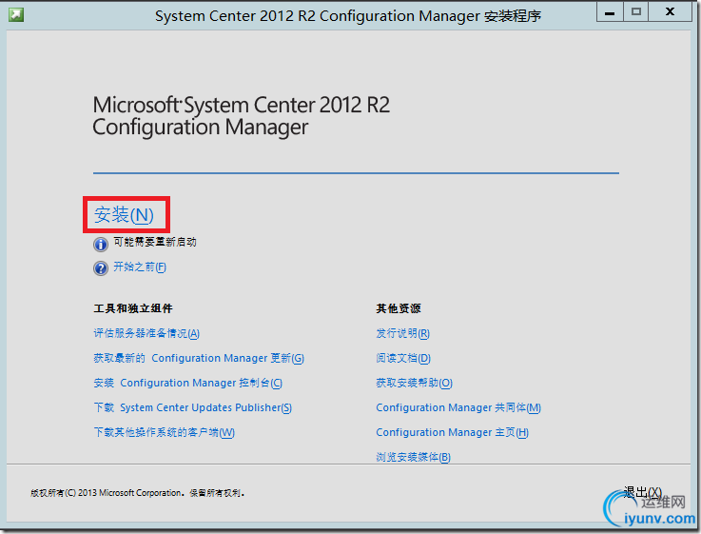Open 评估服务器准备情况(A) link
This screenshot has height=534, width=701.
click(146, 334)
